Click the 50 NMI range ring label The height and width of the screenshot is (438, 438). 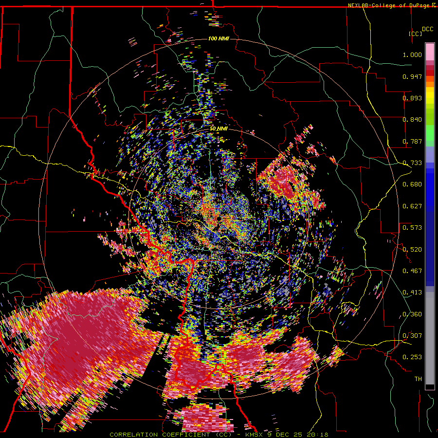(x=219, y=129)
